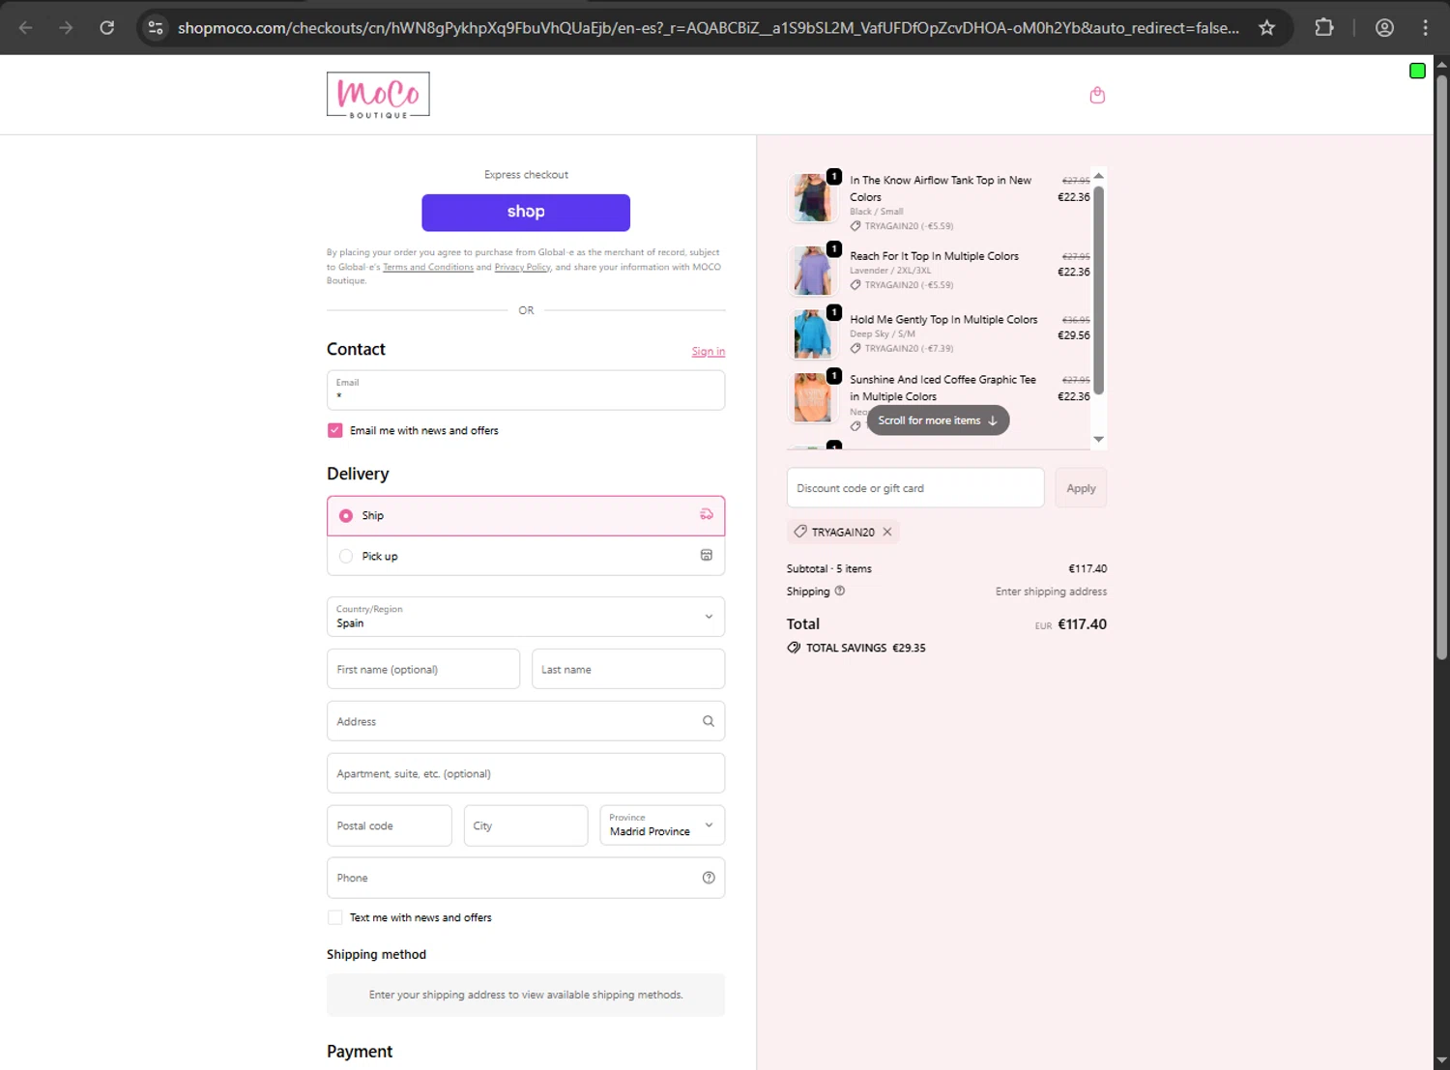Click the 'Subtotal · 5 items' text
Viewport: 1450px width, 1070px height.
coord(829,568)
